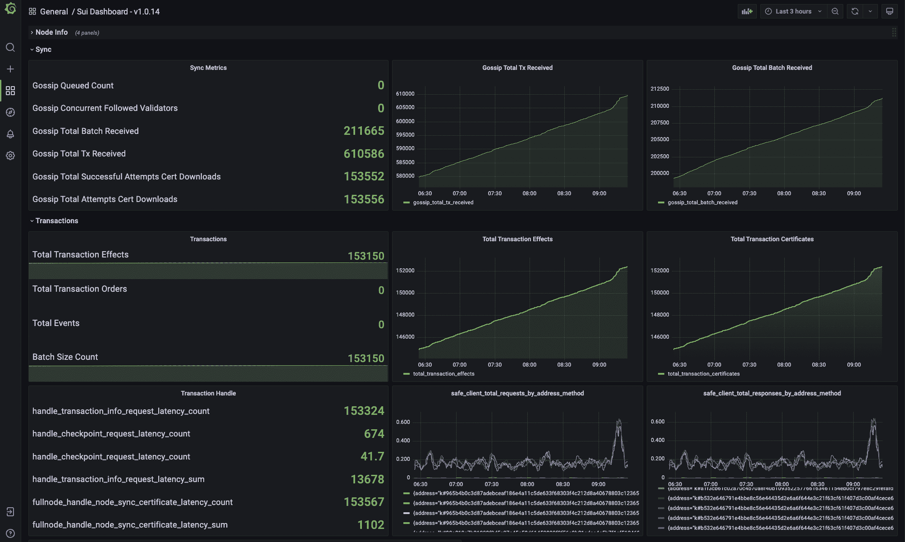Collapse the Sync row

click(43, 50)
